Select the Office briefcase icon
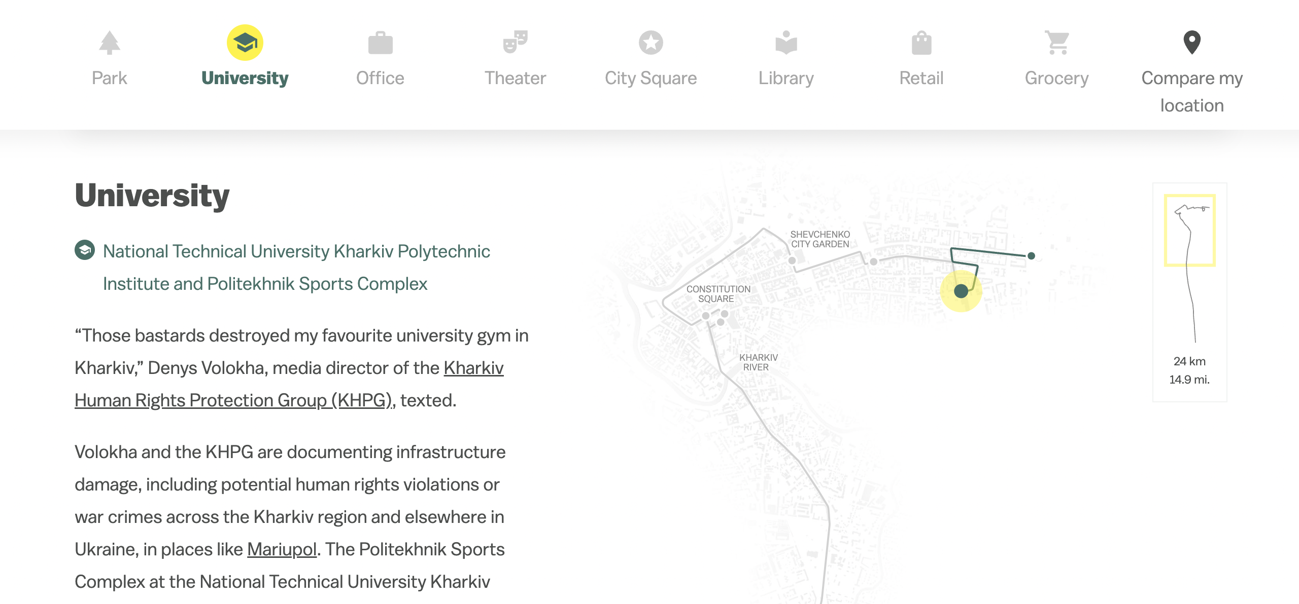The height and width of the screenshot is (604, 1299). [380, 43]
